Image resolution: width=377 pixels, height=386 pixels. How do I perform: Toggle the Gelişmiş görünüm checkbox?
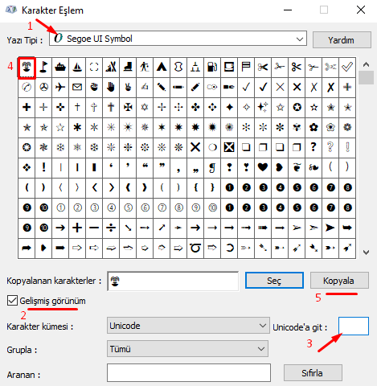12,301
